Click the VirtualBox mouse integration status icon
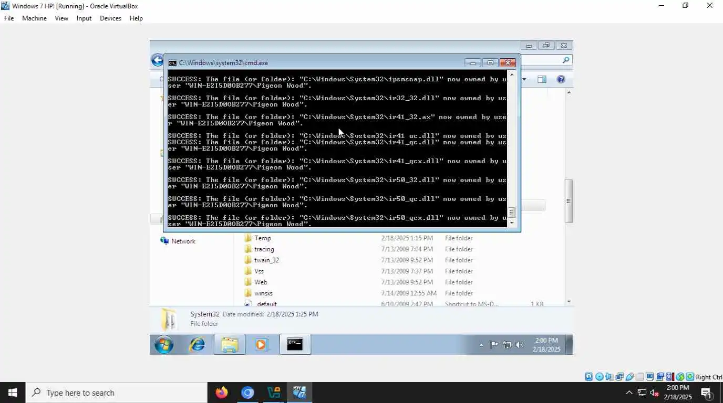The width and height of the screenshot is (723, 403). tap(680, 377)
